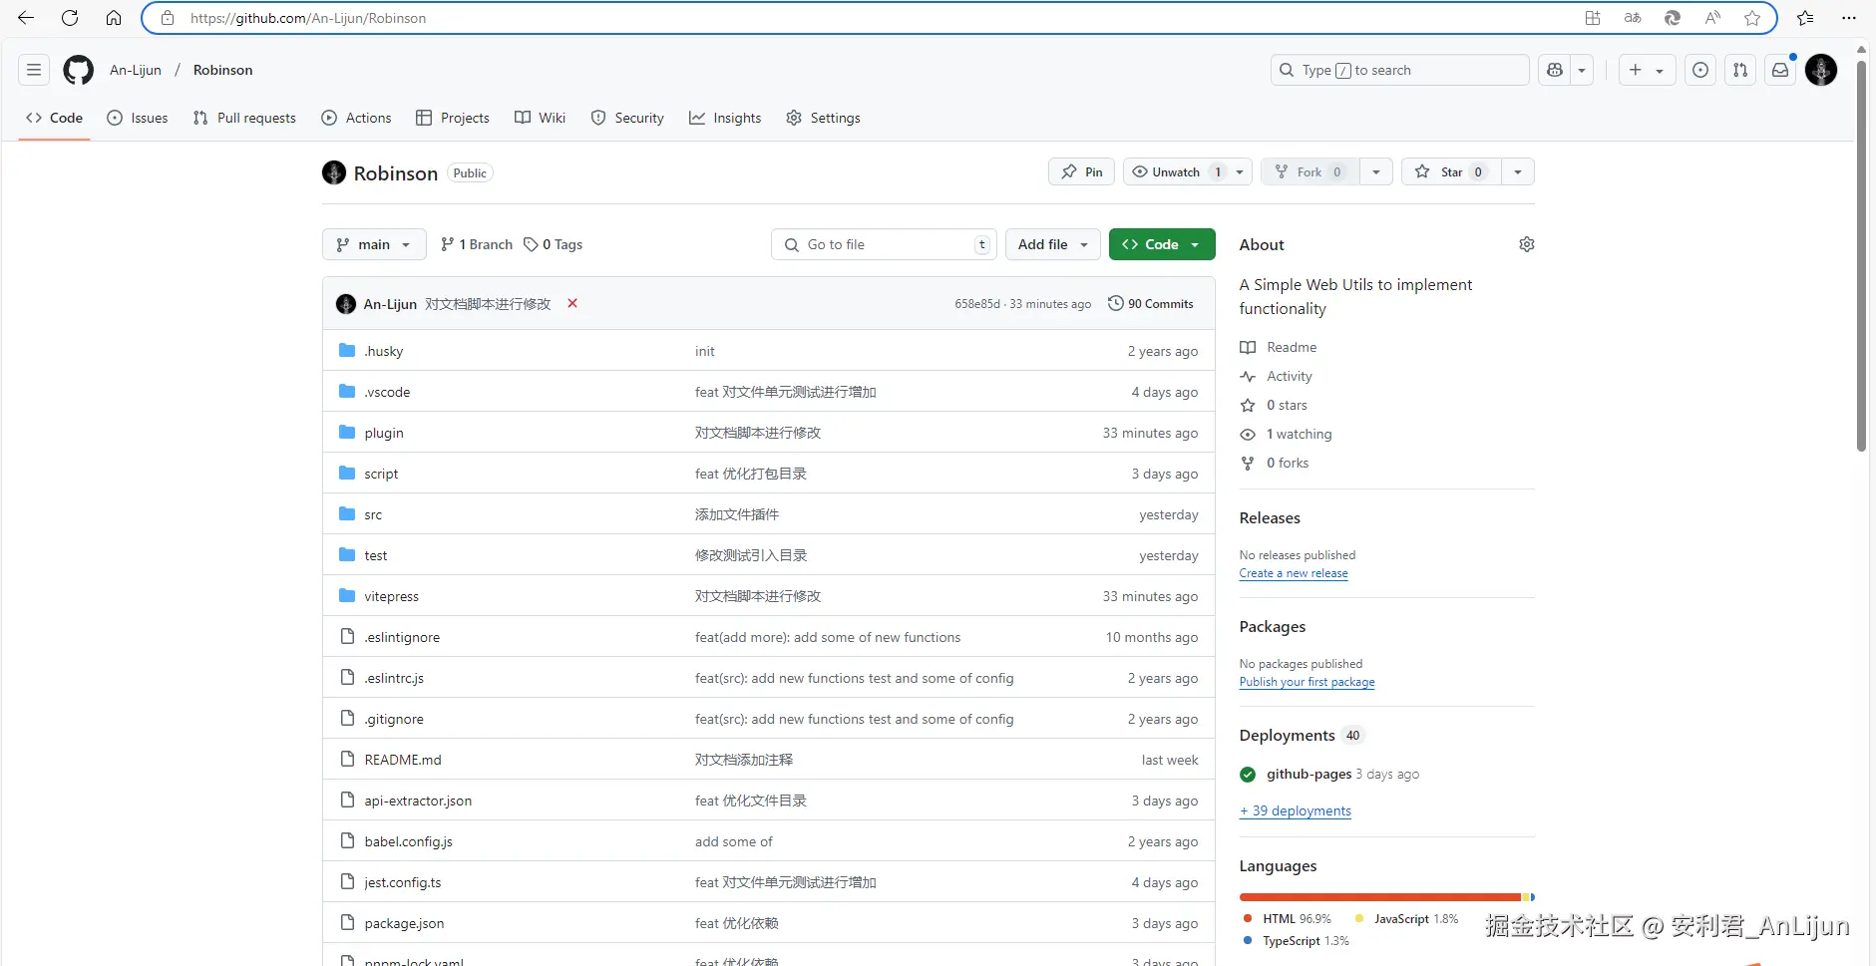Viewport: 1876px width, 966px height.
Task: Reload the page with the refresh icon
Action: 70,18
